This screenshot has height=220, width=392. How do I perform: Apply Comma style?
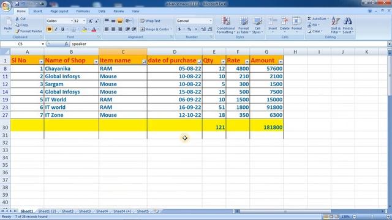[196, 29]
